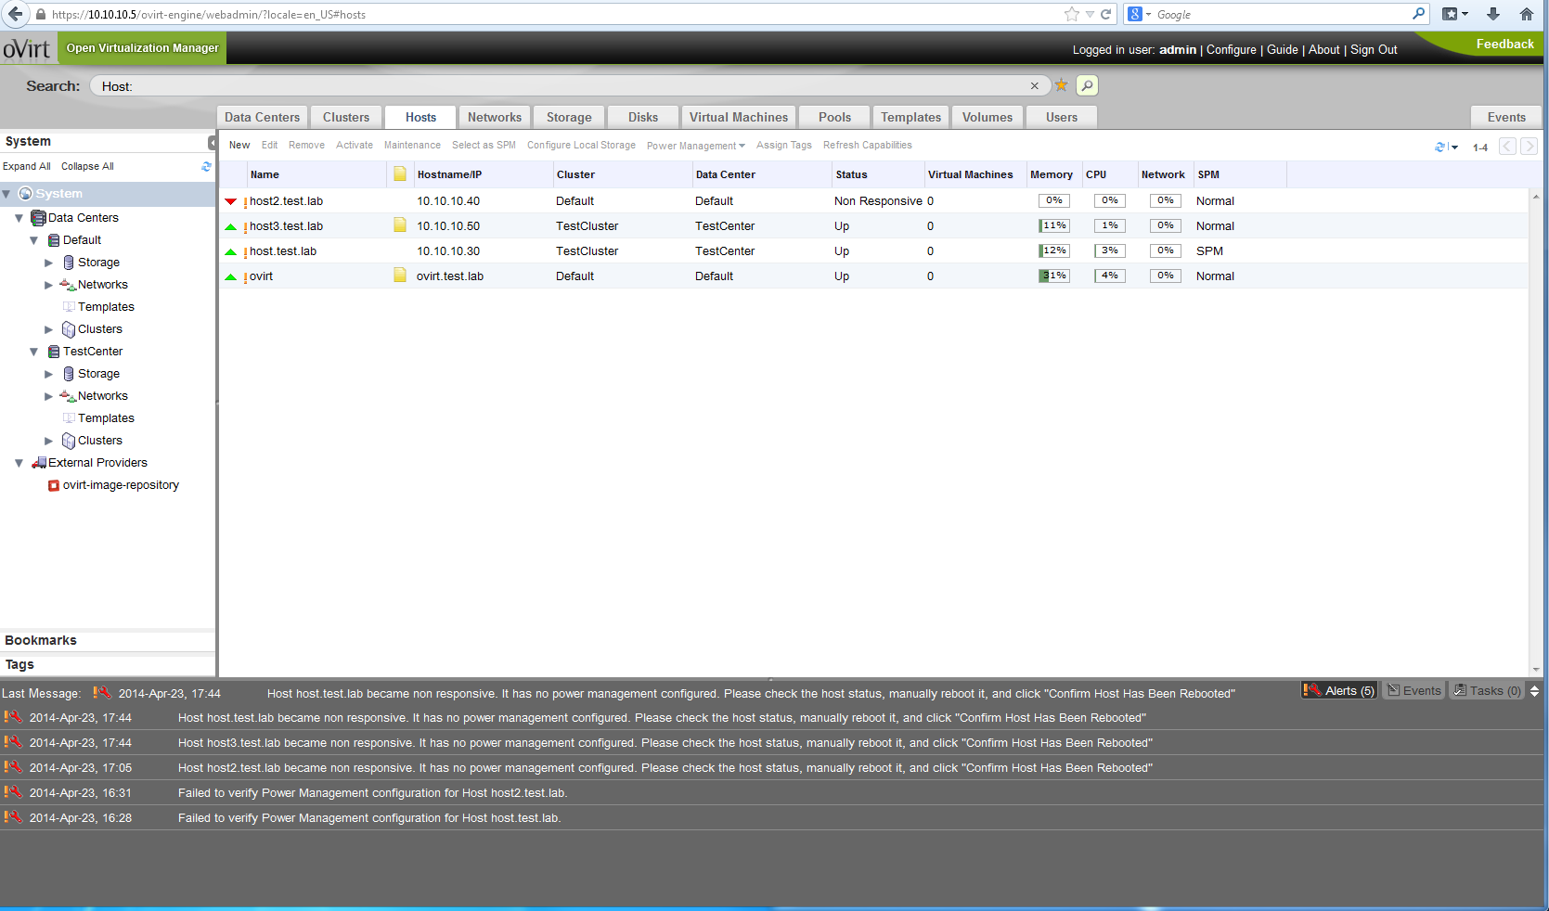Clear the search field with the X
1549x911 pixels.
click(1034, 86)
